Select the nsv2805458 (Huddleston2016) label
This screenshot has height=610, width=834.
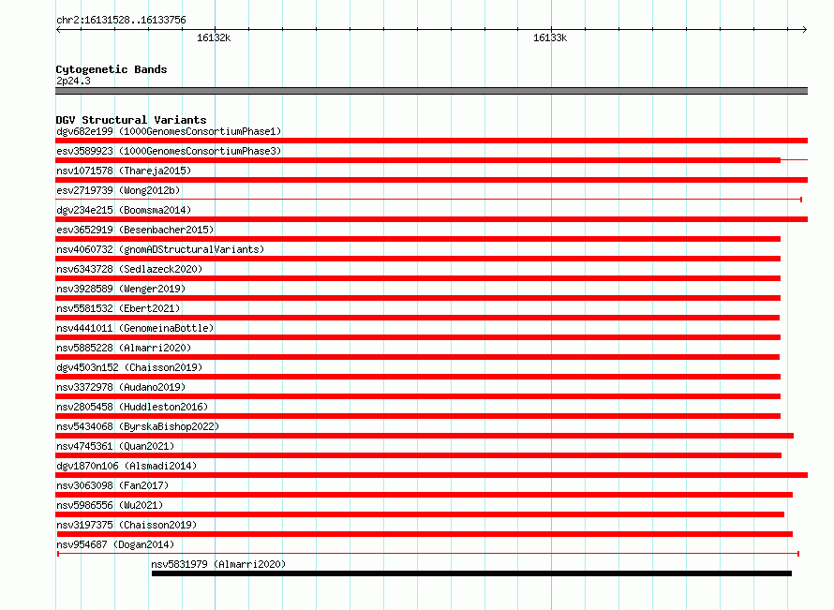coord(132,407)
